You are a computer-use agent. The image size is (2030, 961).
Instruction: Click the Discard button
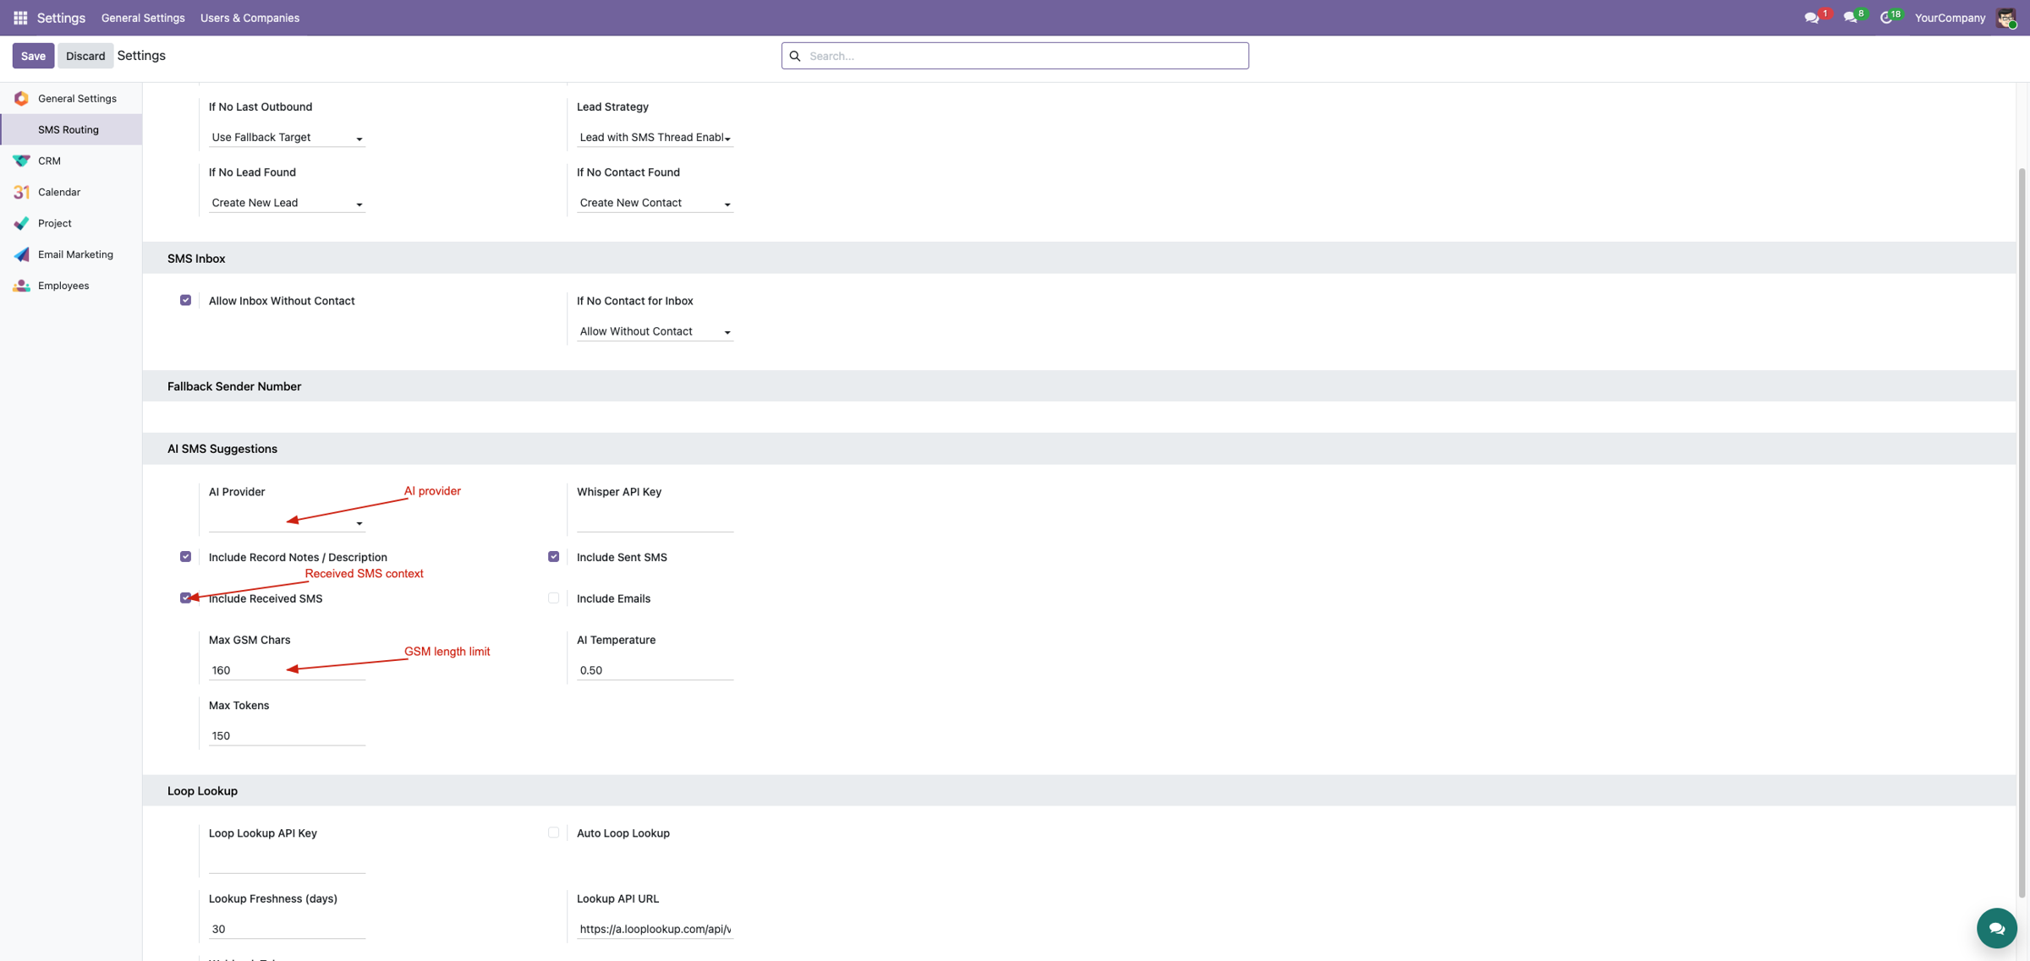click(85, 56)
